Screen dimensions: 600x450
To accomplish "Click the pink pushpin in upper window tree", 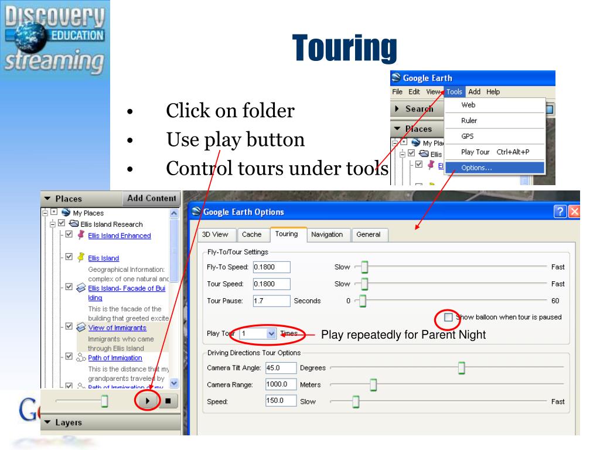I will (x=431, y=165).
